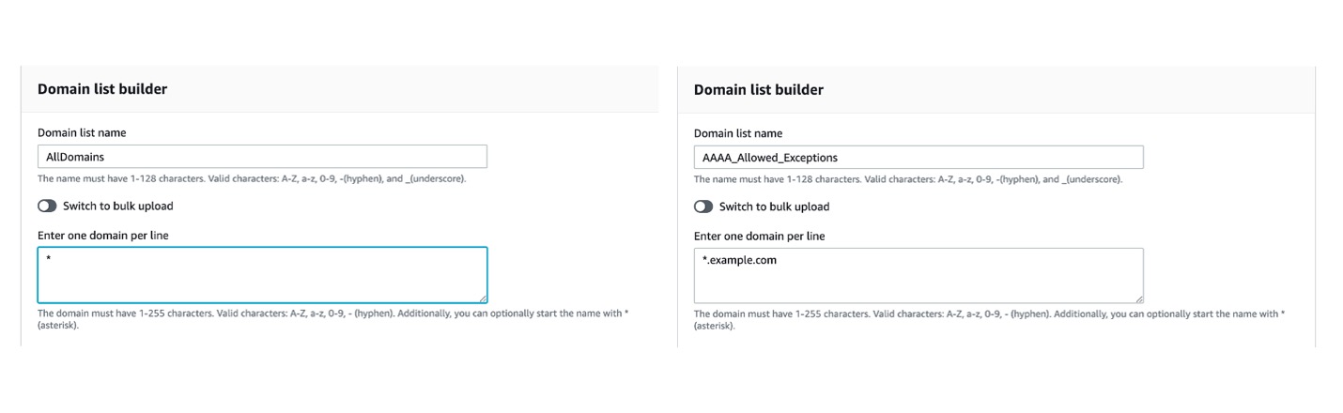The image size is (1343, 413).
Task: Focus the textarea containing *.example.com
Action: [918, 275]
